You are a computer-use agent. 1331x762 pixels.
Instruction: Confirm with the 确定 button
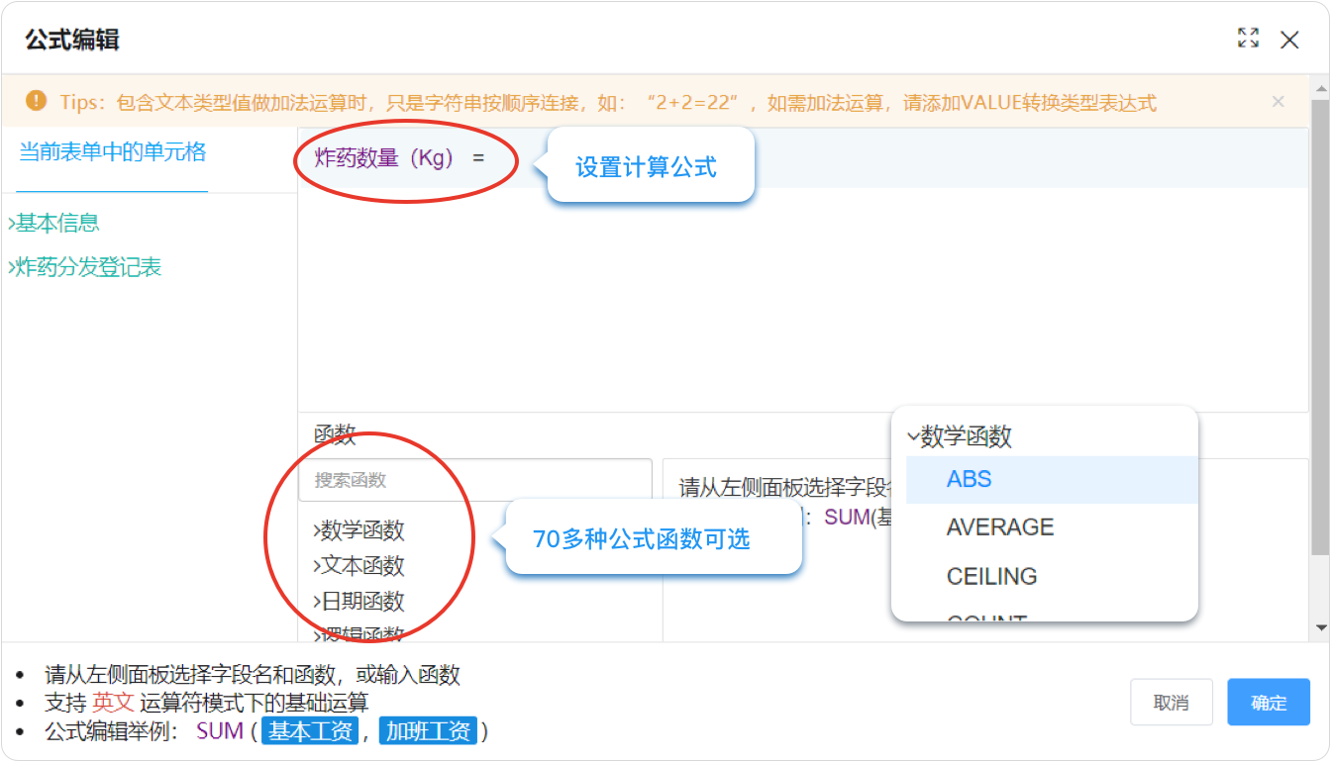point(1268,703)
